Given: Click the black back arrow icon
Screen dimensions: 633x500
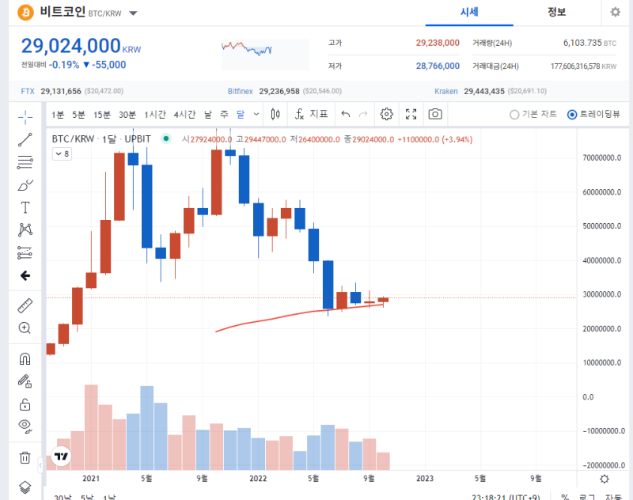Looking at the screenshot, I should 25,275.
